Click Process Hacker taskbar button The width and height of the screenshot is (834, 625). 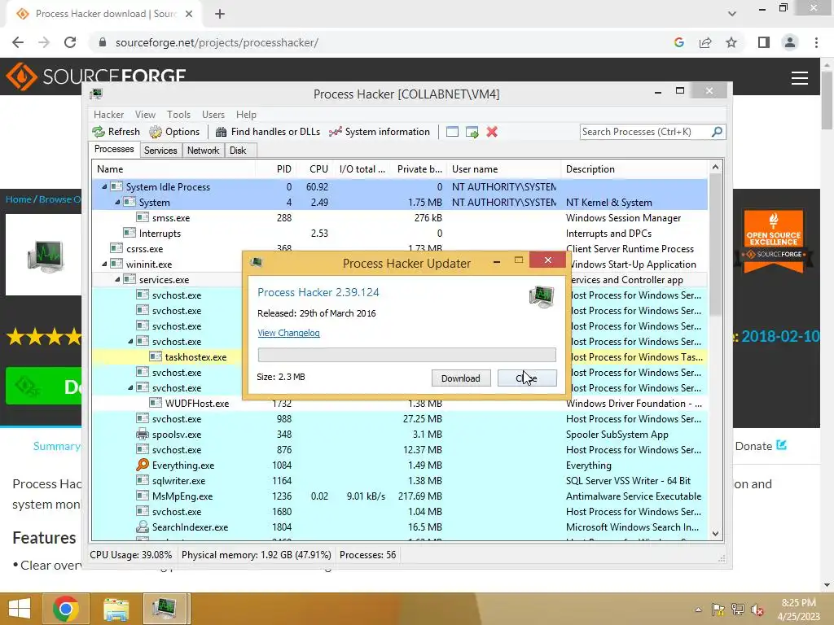click(x=165, y=609)
